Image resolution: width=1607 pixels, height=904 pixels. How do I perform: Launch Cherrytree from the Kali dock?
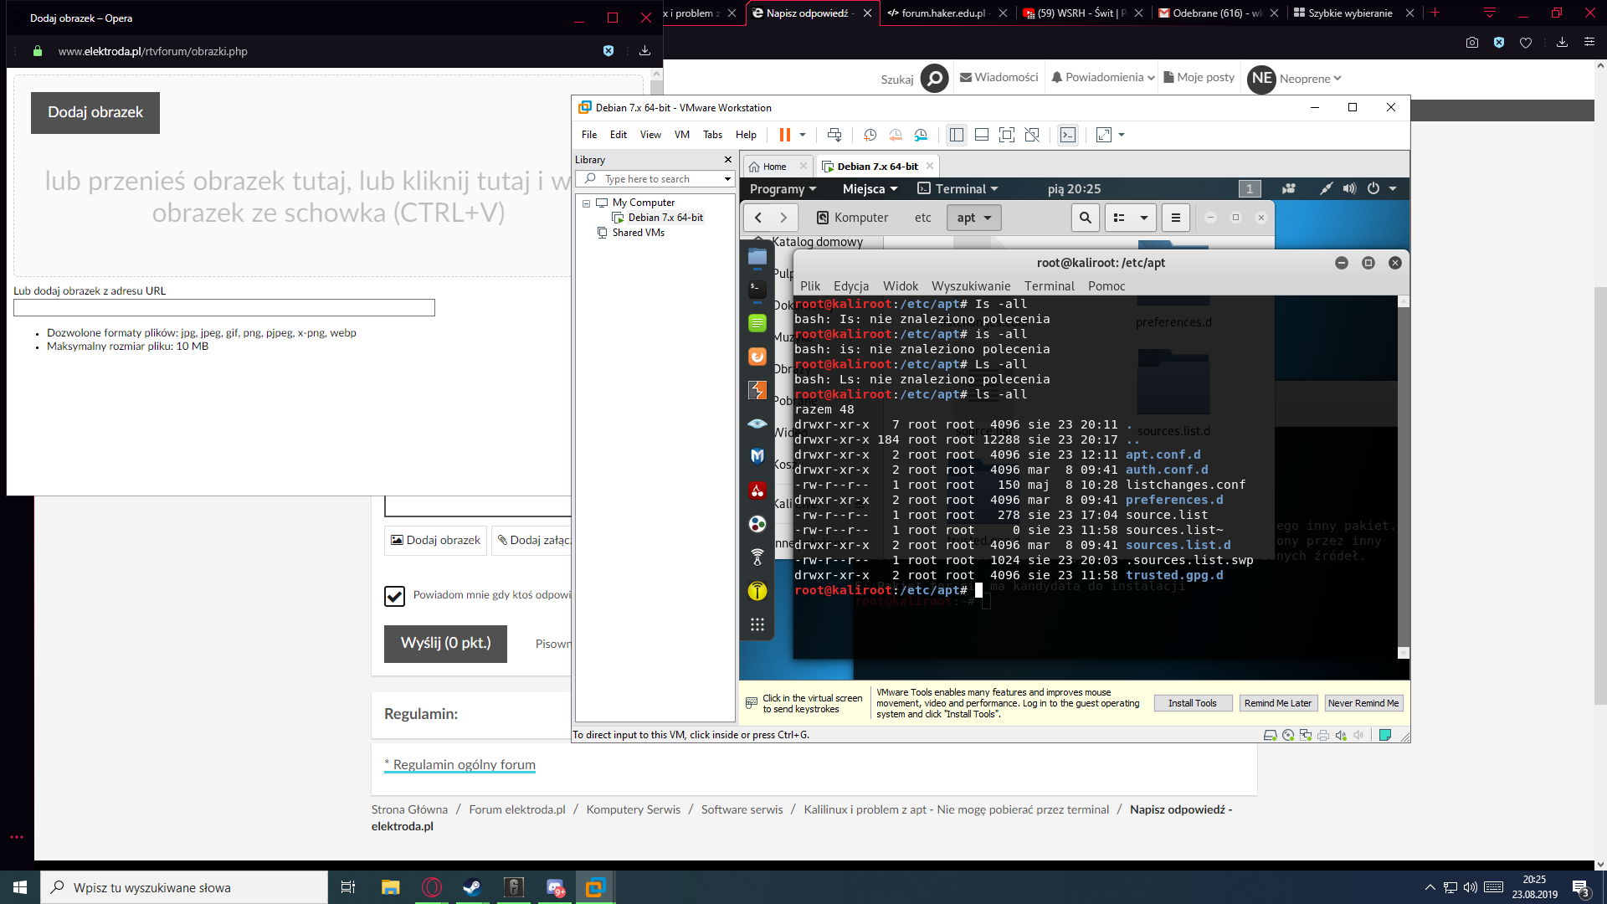point(757,491)
